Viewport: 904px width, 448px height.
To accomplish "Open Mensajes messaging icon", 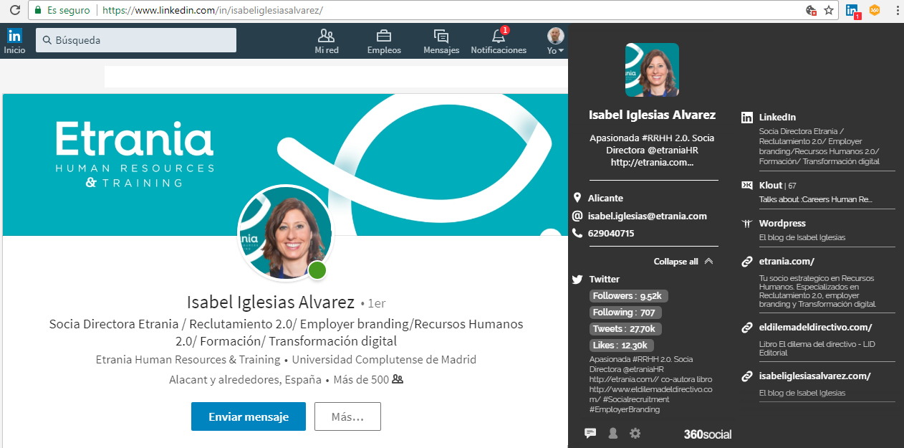I will coord(441,36).
